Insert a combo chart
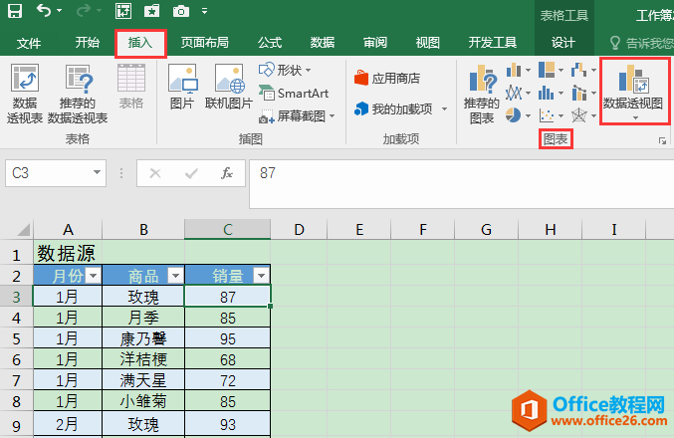This screenshot has height=438, width=674. (x=583, y=93)
